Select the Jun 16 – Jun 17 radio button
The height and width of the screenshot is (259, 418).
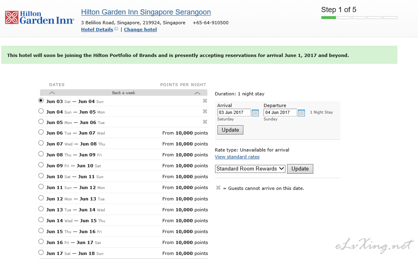[41, 241]
